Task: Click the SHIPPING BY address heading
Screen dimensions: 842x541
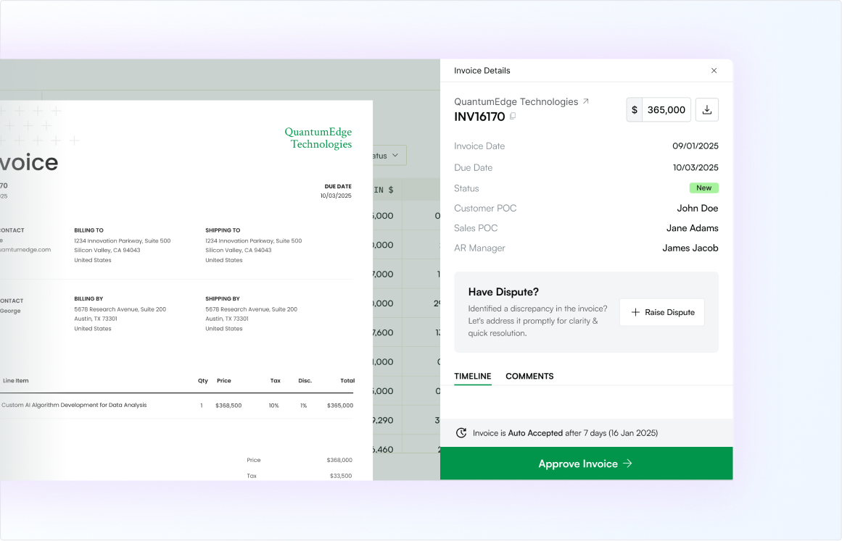Action: (x=223, y=298)
